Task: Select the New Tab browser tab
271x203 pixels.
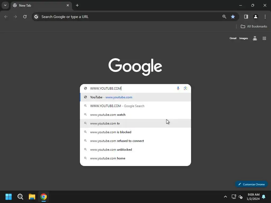Action: click(x=41, y=6)
